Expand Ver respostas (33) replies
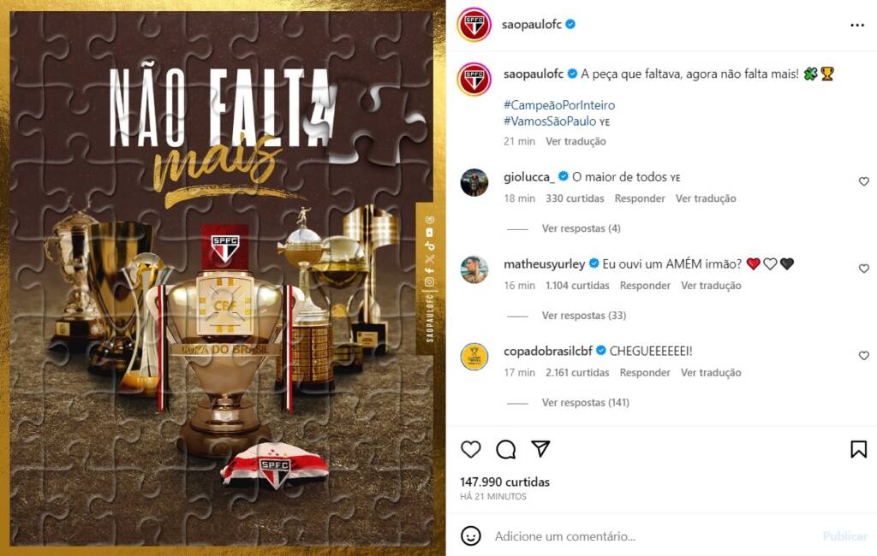 pyautogui.click(x=583, y=316)
